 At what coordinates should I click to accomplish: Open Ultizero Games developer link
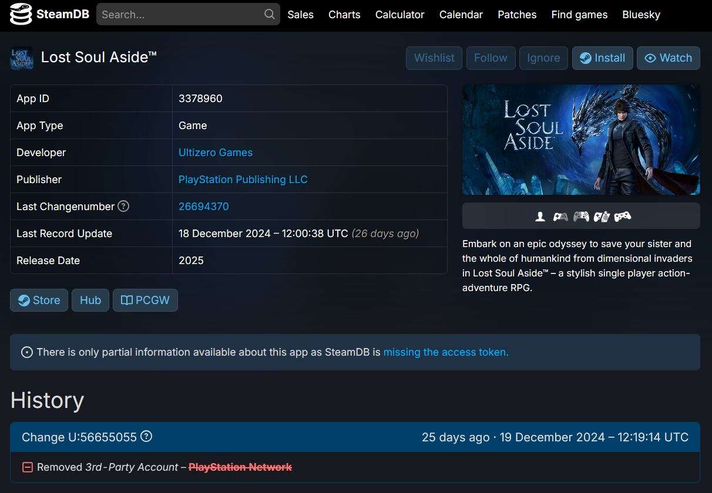coord(216,153)
